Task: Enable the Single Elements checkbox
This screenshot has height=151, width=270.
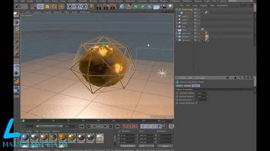Action: point(197,103)
